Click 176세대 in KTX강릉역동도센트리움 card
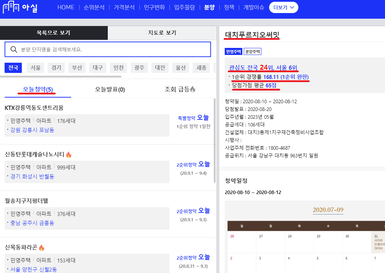385x273 pixels. point(66,121)
